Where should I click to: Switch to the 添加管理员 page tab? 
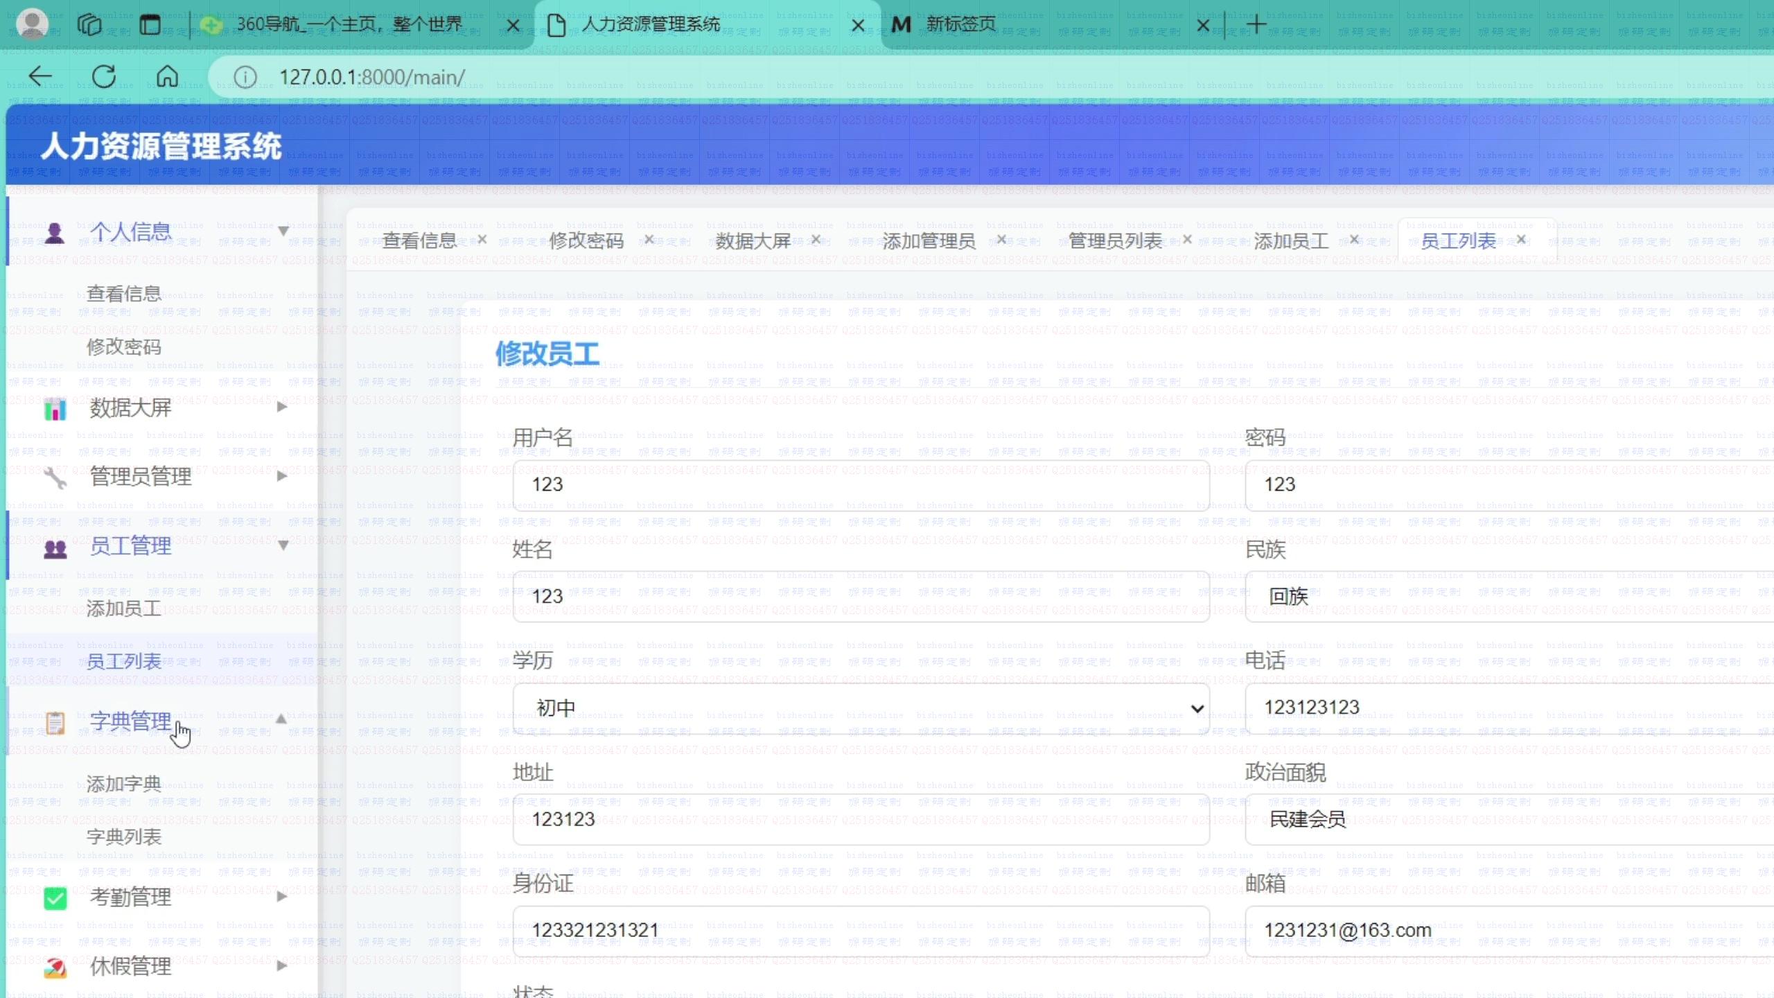tap(929, 240)
